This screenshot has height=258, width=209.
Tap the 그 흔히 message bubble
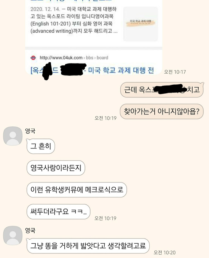click(x=41, y=146)
